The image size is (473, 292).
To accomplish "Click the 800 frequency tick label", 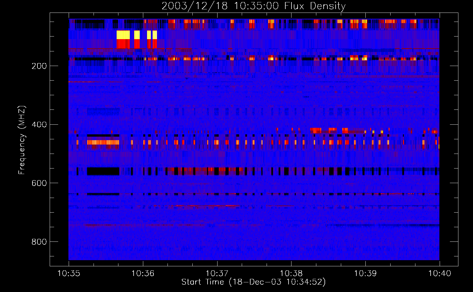I will [x=39, y=242].
